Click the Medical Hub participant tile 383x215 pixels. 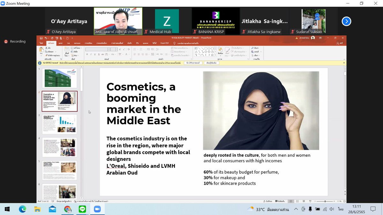click(167, 21)
